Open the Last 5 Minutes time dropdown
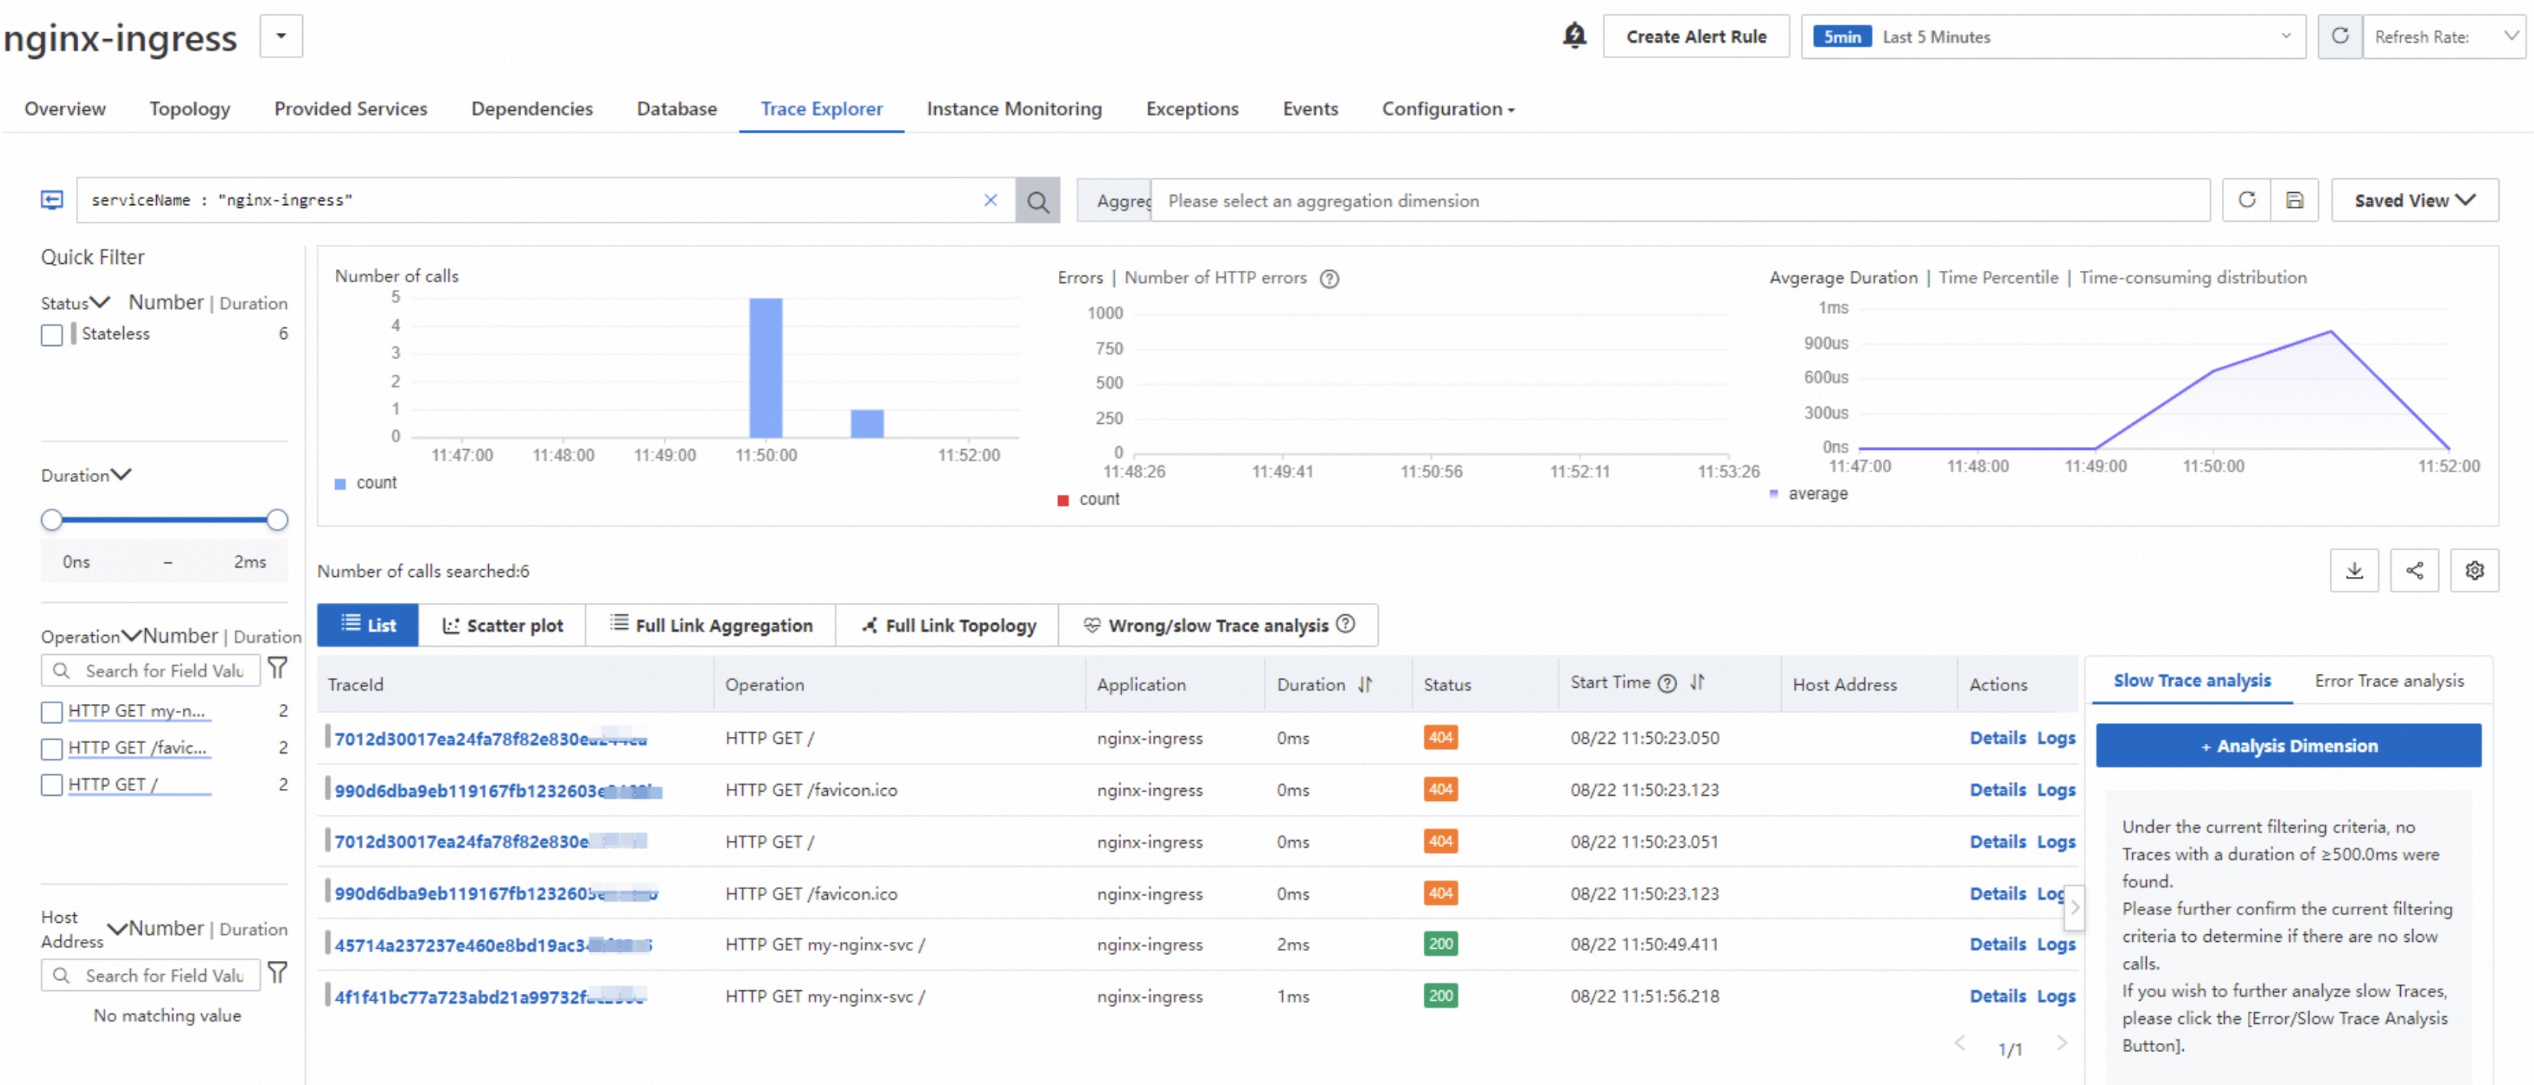 coord(2052,37)
